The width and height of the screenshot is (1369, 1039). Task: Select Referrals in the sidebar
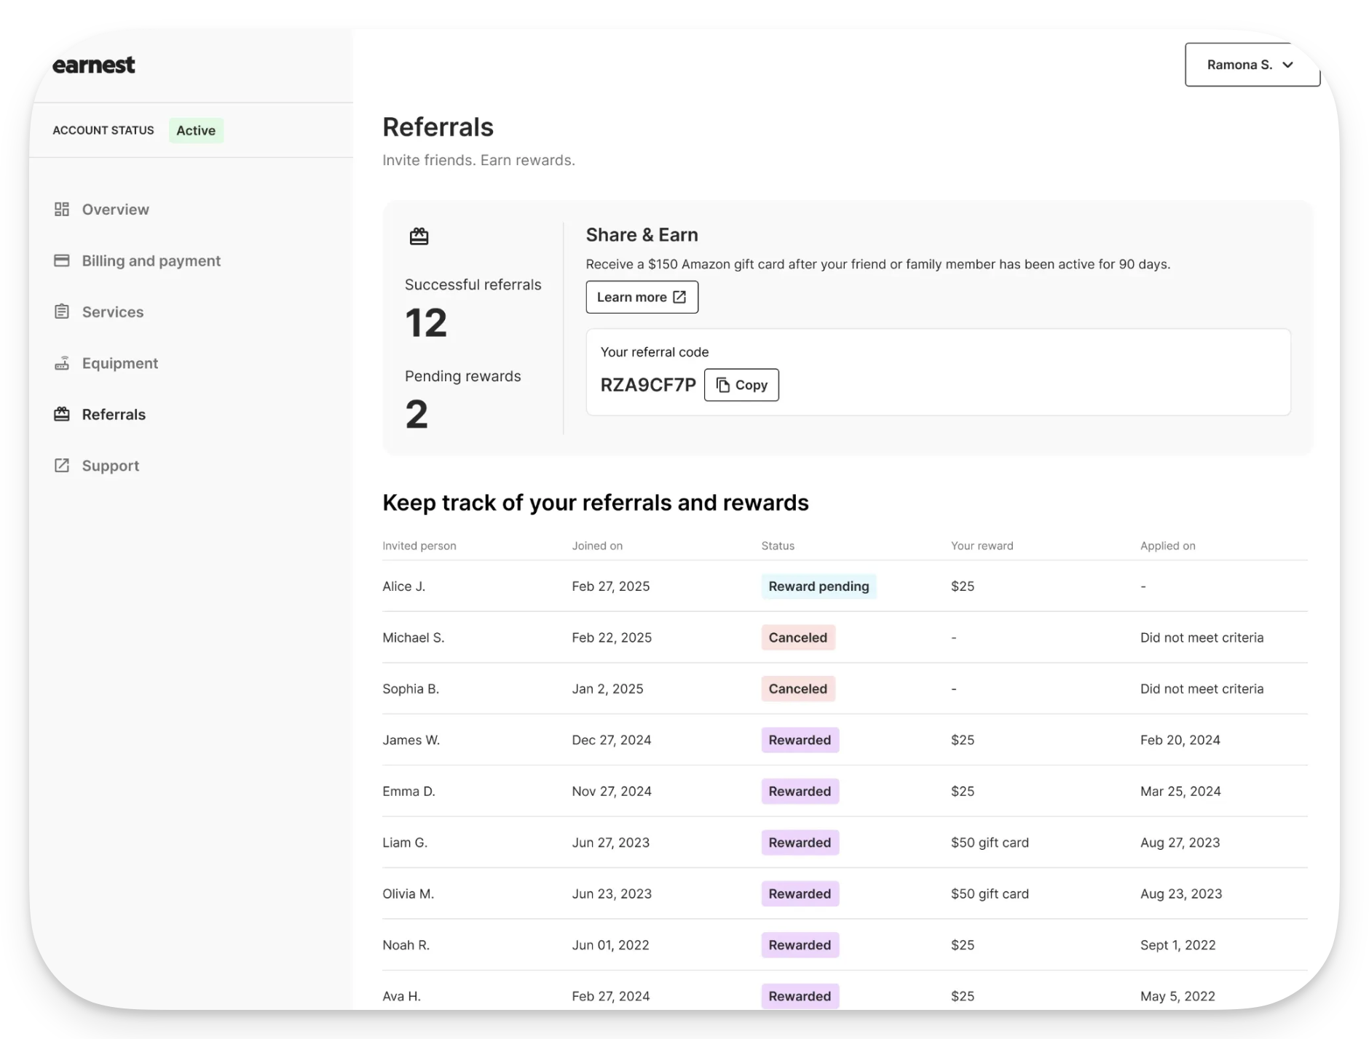tap(114, 414)
